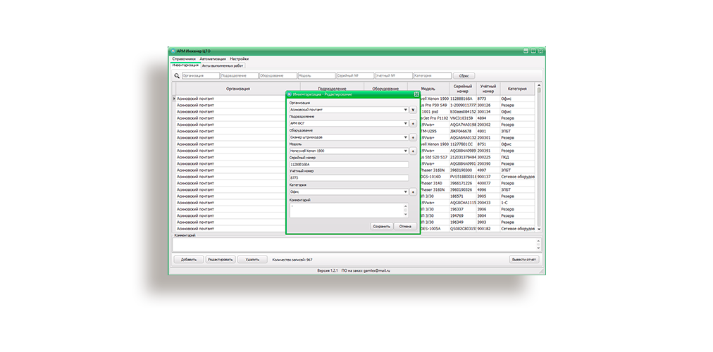
Task: Open the Настройки menu
Action: pyautogui.click(x=239, y=58)
